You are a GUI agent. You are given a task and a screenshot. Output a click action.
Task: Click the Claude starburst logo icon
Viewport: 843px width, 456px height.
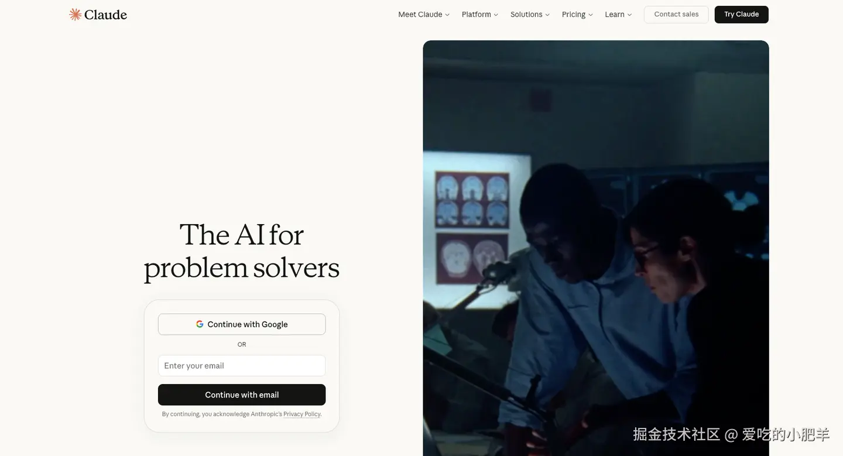click(75, 15)
